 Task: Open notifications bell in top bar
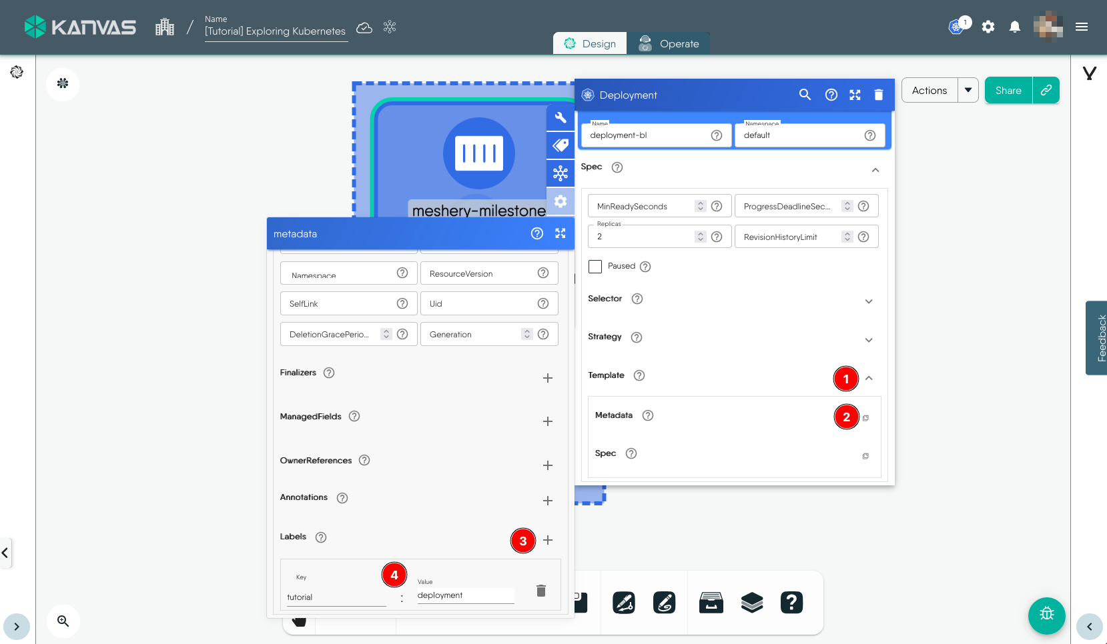click(x=1014, y=27)
